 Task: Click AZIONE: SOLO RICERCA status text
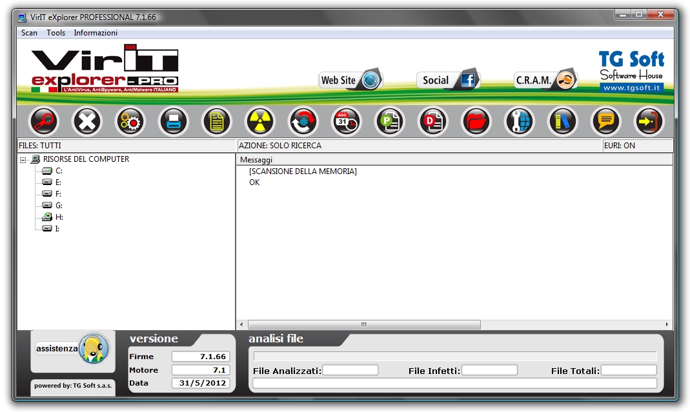coord(280,146)
